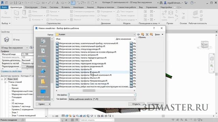Collapse the Виды (все) tree node
Screen dimensions: 218x122
[2, 79]
